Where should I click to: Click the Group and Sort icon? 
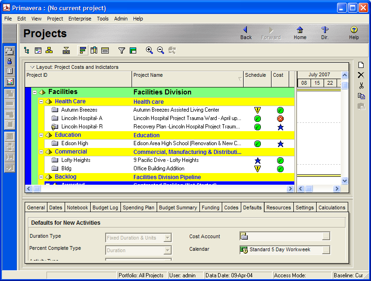[x=133, y=50]
